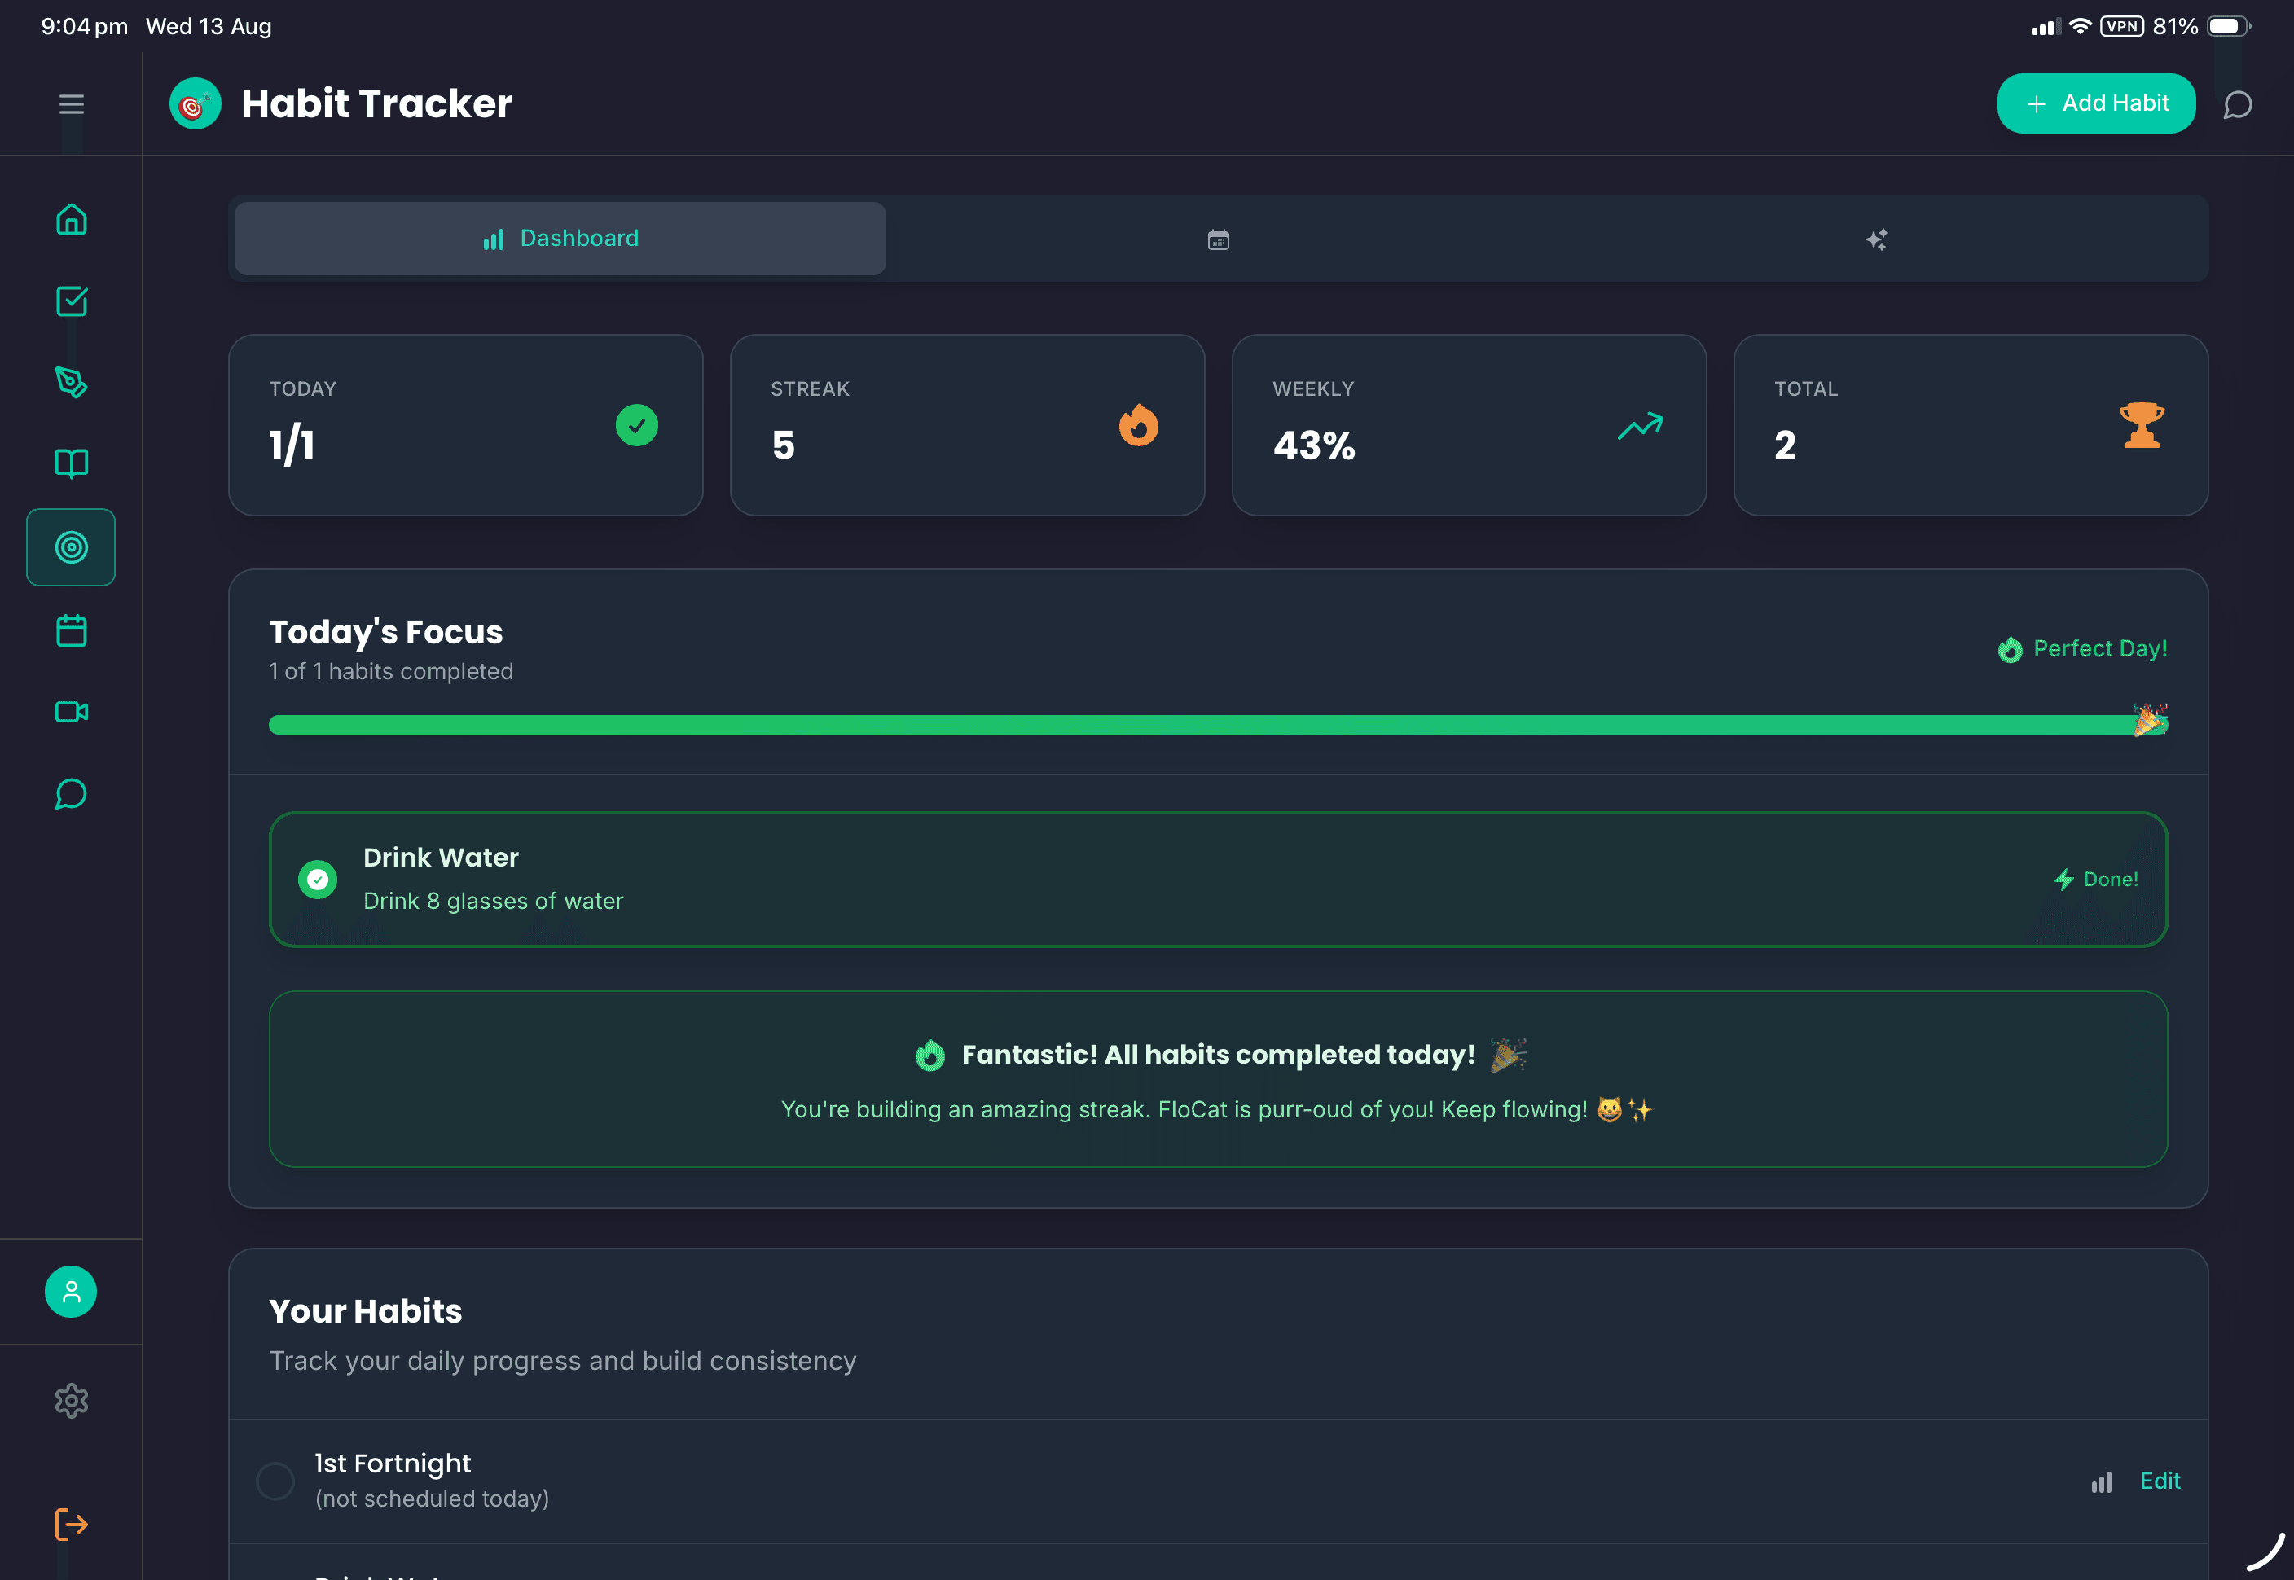Select the habits target icon in the sidebar
The width and height of the screenshot is (2294, 1580).
pos(70,546)
